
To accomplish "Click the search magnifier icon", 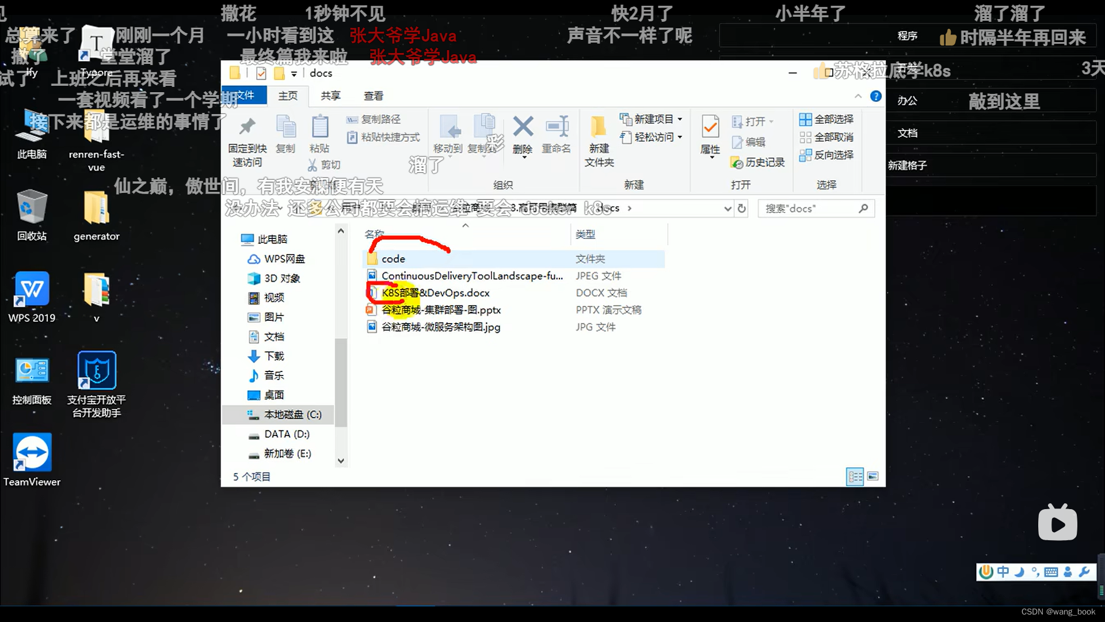I will pos(863,208).
